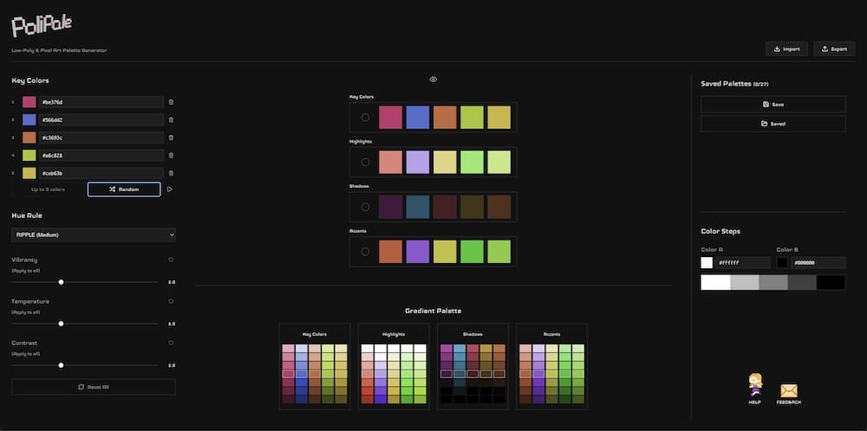Select the Shadows row radio button
Image resolution: width=867 pixels, height=431 pixels.
click(x=365, y=207)
